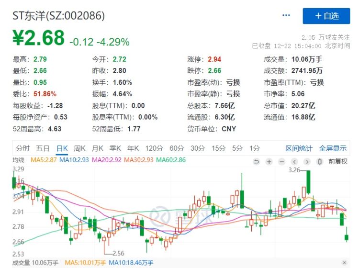Click the 52周最高 value 4.63
359x268 pixels.
click(55, 129)
